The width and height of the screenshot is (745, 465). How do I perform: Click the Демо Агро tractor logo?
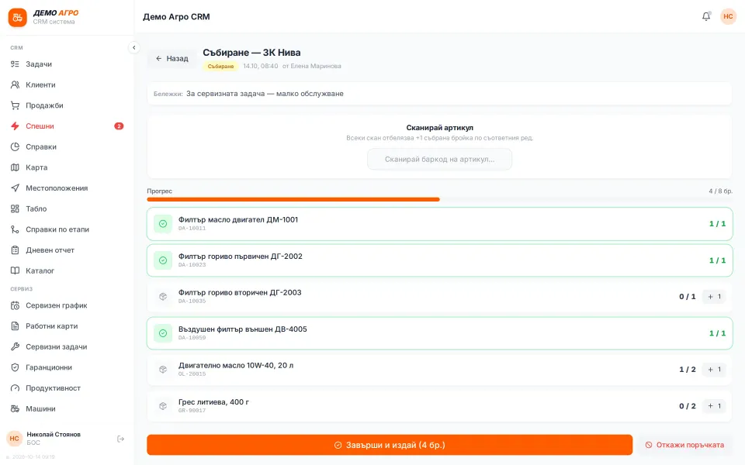point(18,18)
